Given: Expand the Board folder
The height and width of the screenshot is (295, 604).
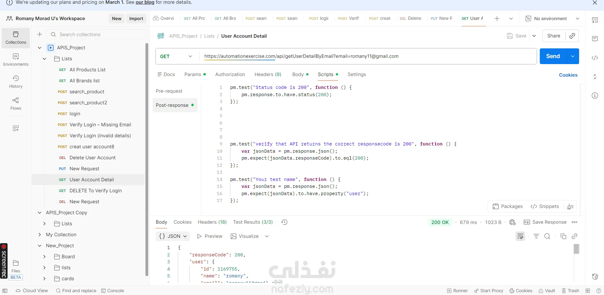Looking at the screenshot, I should pyautogui.click(x=44, y=257).
